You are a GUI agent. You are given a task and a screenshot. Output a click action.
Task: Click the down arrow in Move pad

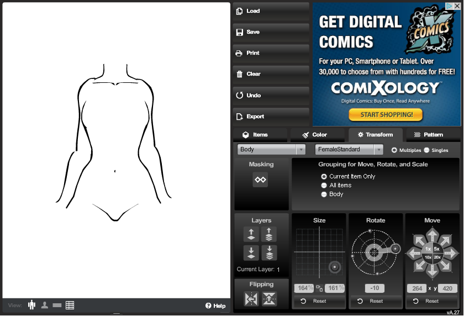point(433,270)
